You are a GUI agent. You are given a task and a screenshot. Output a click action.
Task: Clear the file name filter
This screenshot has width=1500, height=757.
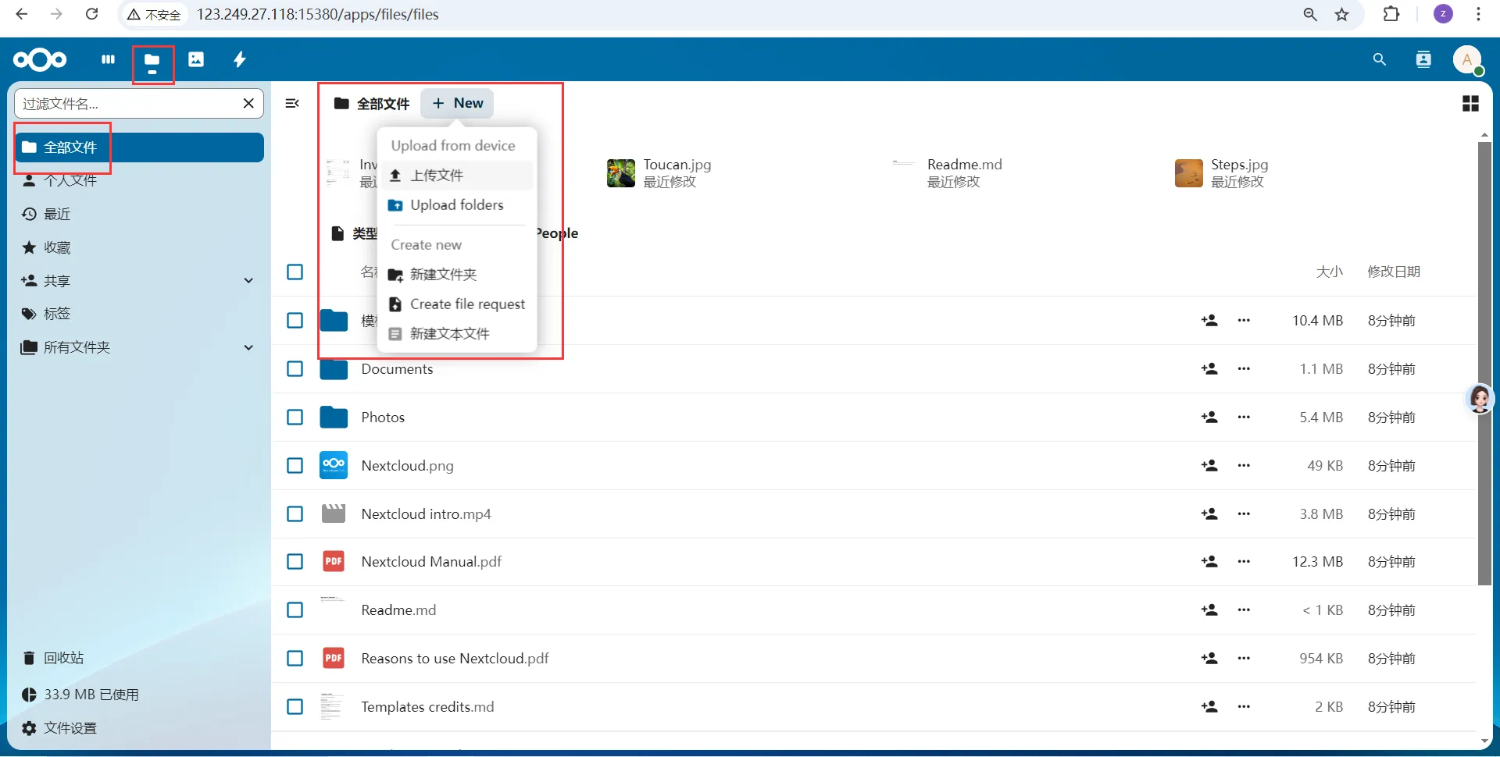[x=248, y=103]
